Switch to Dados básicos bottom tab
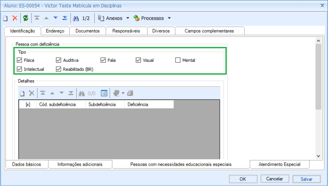The width and height of the screenshot is (328, 186). 27,164
